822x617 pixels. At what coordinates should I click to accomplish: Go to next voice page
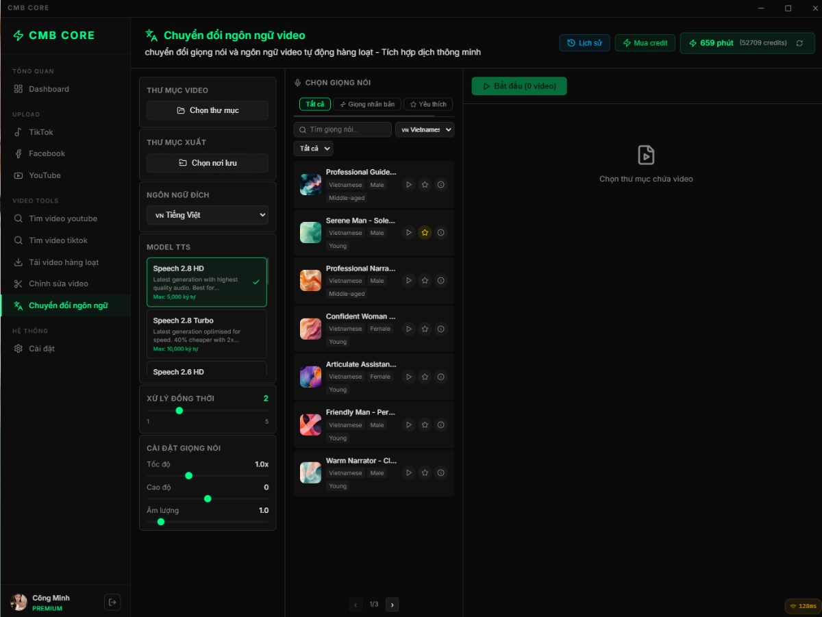pos(392,605)
